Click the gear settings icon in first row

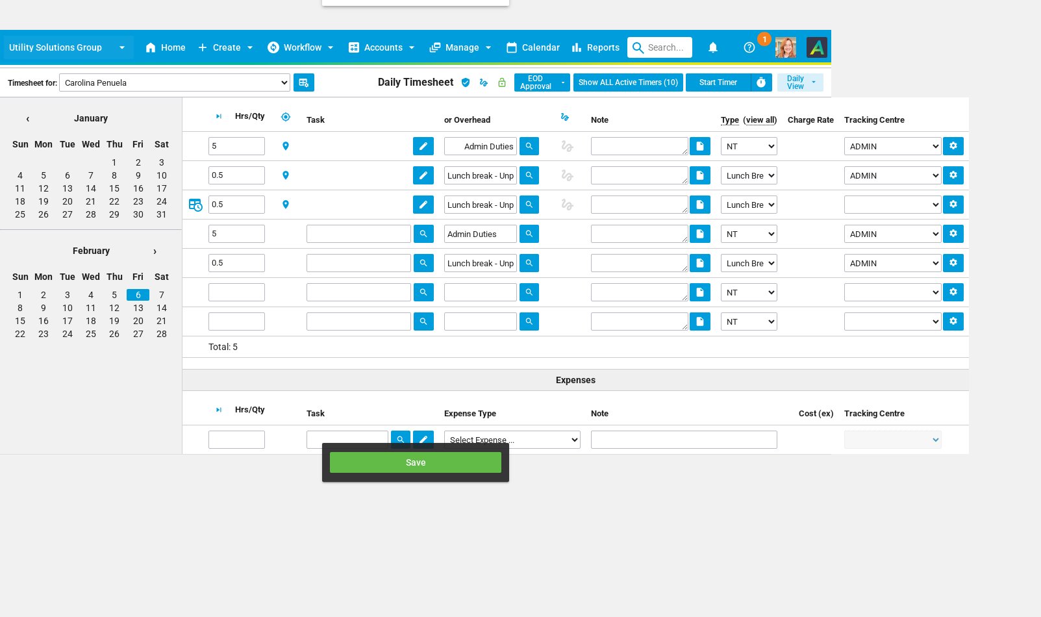(x=953, y=146)
